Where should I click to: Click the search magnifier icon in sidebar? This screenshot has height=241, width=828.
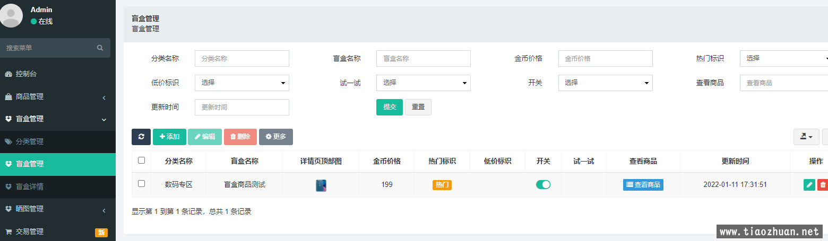click(x=100, y=48)
